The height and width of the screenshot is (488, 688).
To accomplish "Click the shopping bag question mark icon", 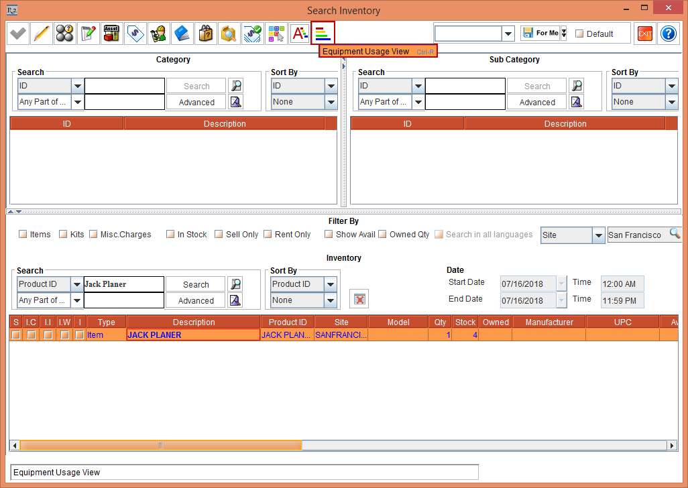I will [205, 33].
